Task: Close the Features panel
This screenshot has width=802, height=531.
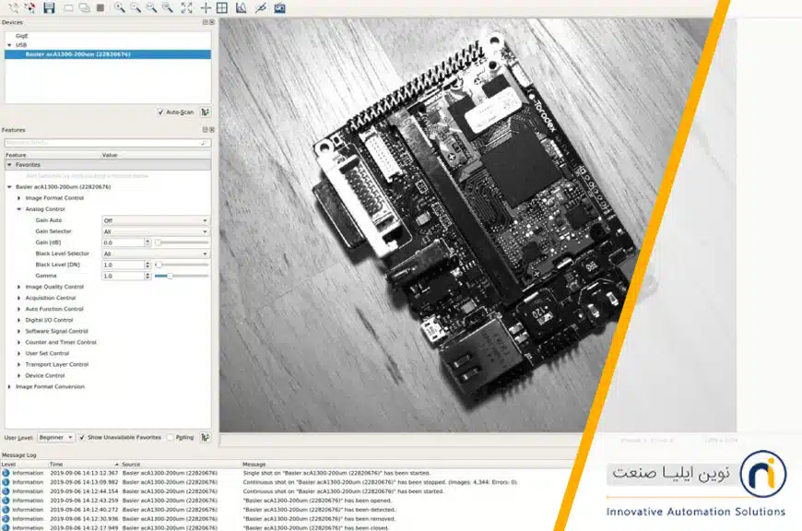Action: 212,130
